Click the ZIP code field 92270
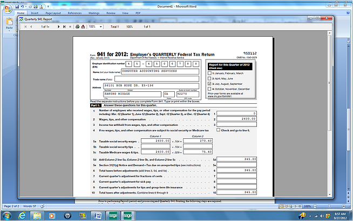This screenshot has height=221, width=353. tap(188, 94)
